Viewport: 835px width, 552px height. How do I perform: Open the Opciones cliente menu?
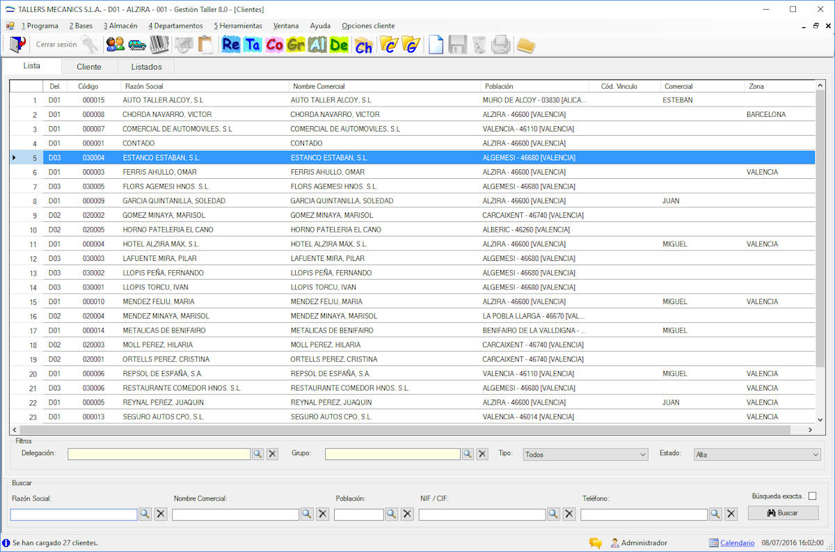point(368,26)
